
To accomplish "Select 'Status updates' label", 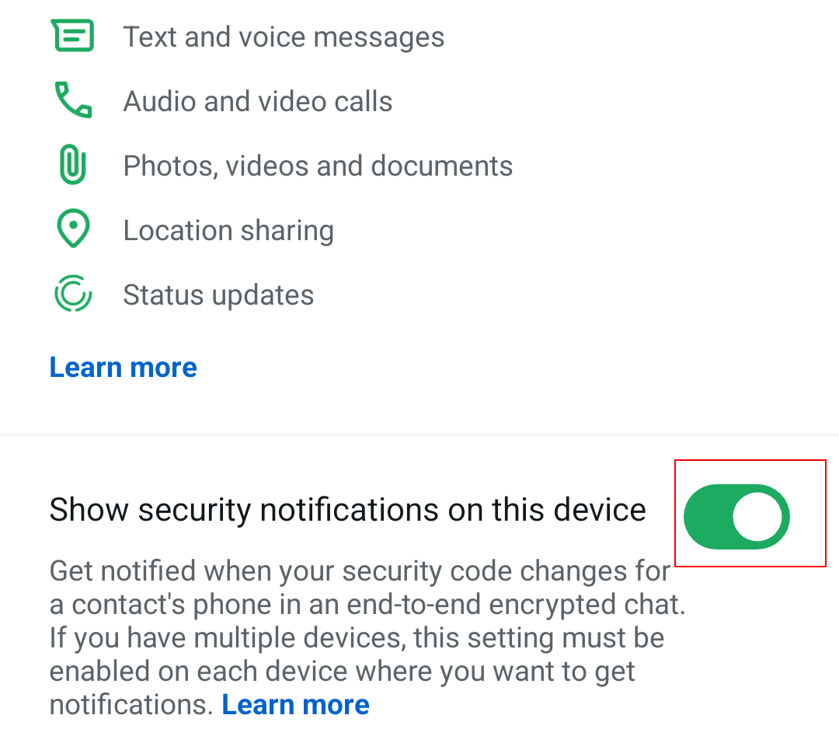I will click(x=218, y=295).
